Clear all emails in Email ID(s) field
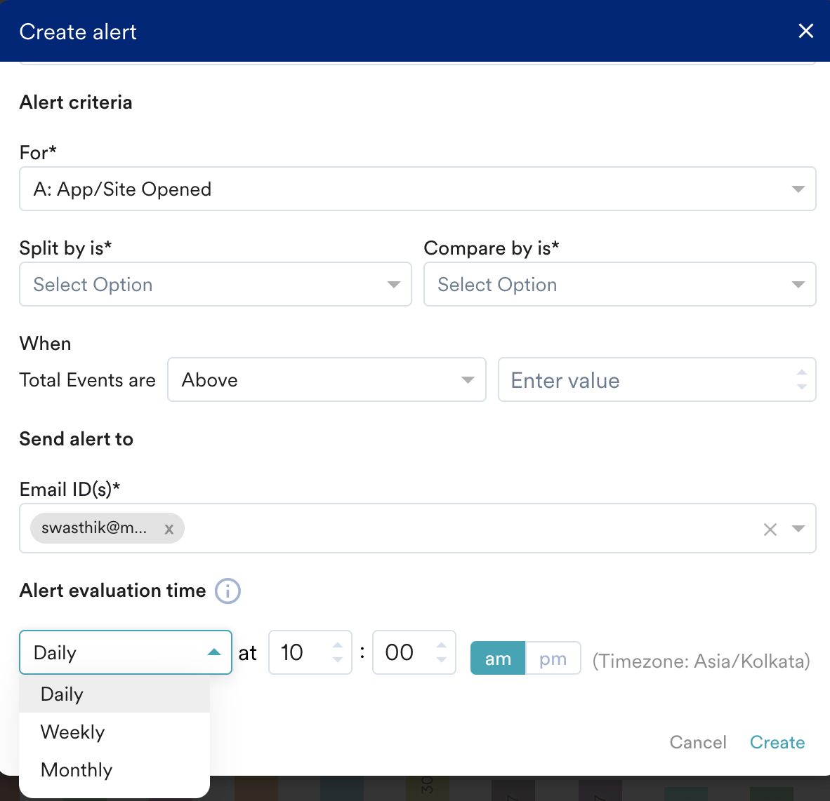Viewport: 830px width, 801px height. [770, 530]
